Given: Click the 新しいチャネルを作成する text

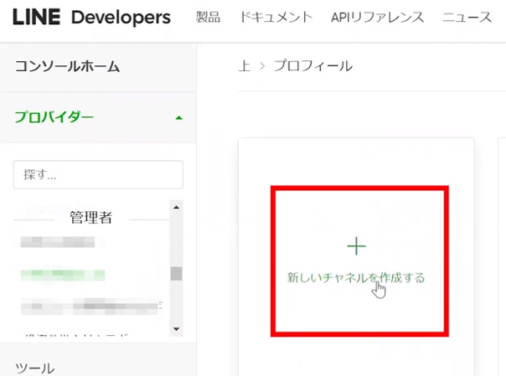Looking at the screenshot, I should (x=356, y=277).
